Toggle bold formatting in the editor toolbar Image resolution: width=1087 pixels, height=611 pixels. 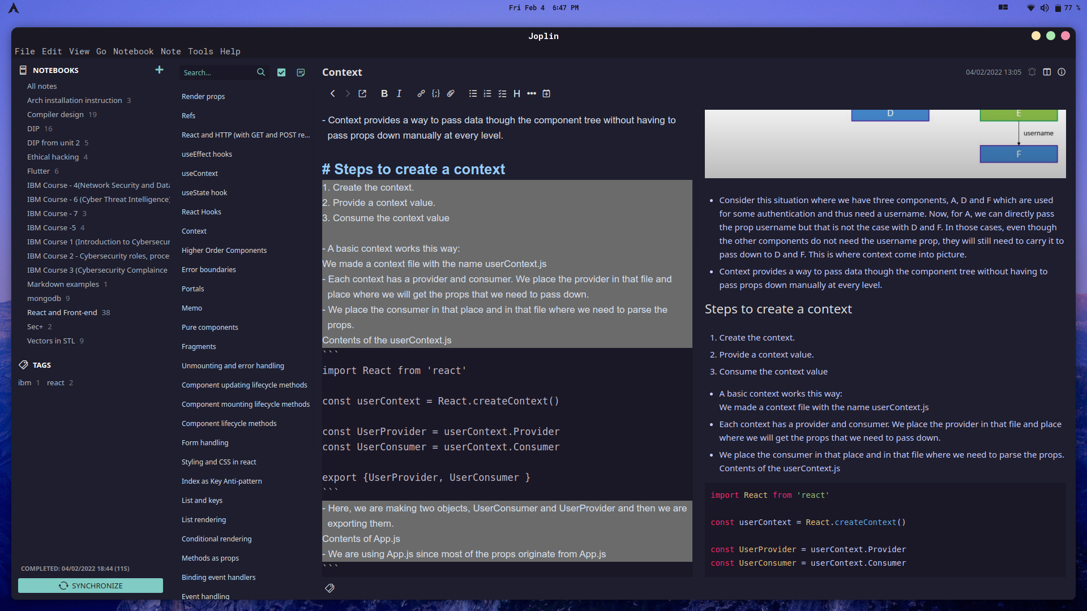coord(384,93)
